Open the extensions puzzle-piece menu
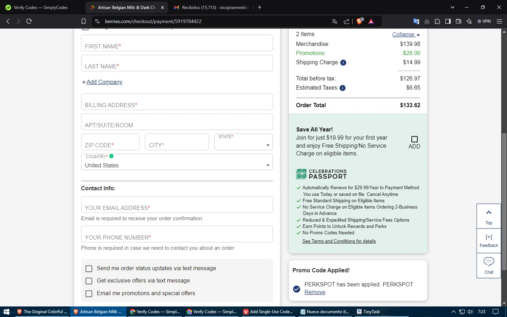 click(437, 21)
